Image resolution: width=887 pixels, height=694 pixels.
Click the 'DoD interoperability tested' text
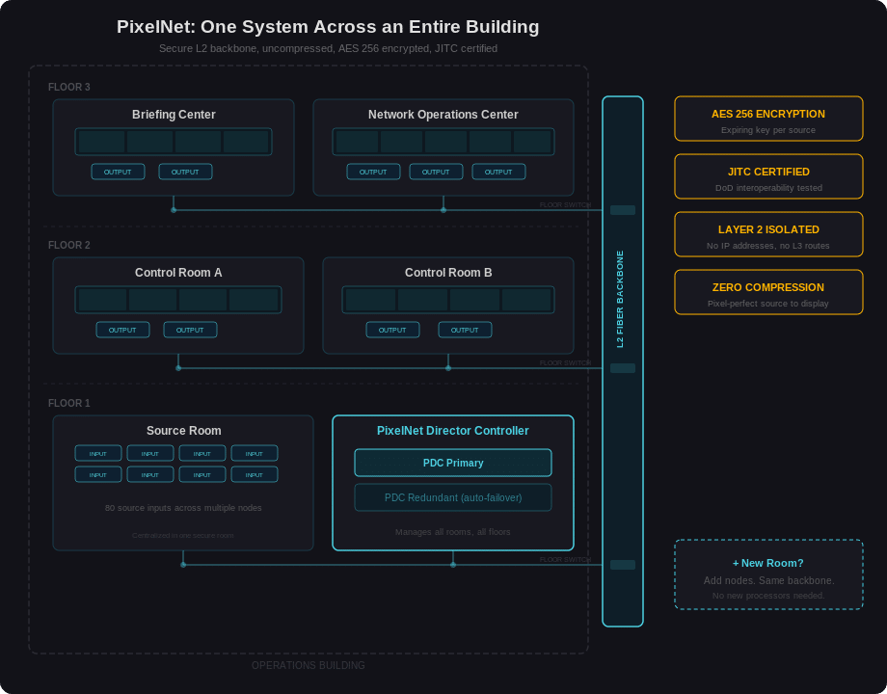click(x=768, y=188)
